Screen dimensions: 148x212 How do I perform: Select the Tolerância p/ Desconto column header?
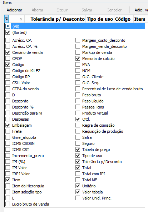(x=58, y=19)
